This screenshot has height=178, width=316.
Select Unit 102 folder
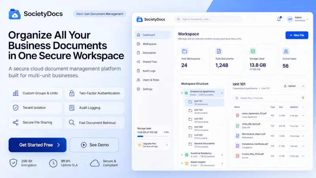click(x=204, y=112)
